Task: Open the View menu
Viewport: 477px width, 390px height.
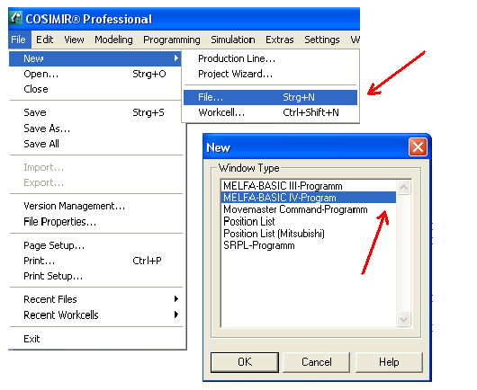Action: click(74, 40)
